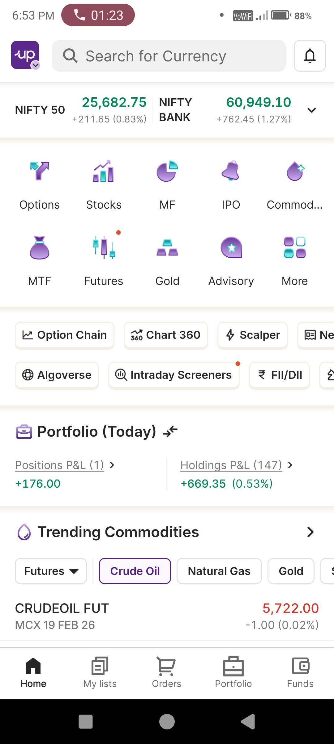Viewport: 334px width, 744px height.
Task: Select the Natural Gas commodity chip
Action: click(x=219, y=571)
